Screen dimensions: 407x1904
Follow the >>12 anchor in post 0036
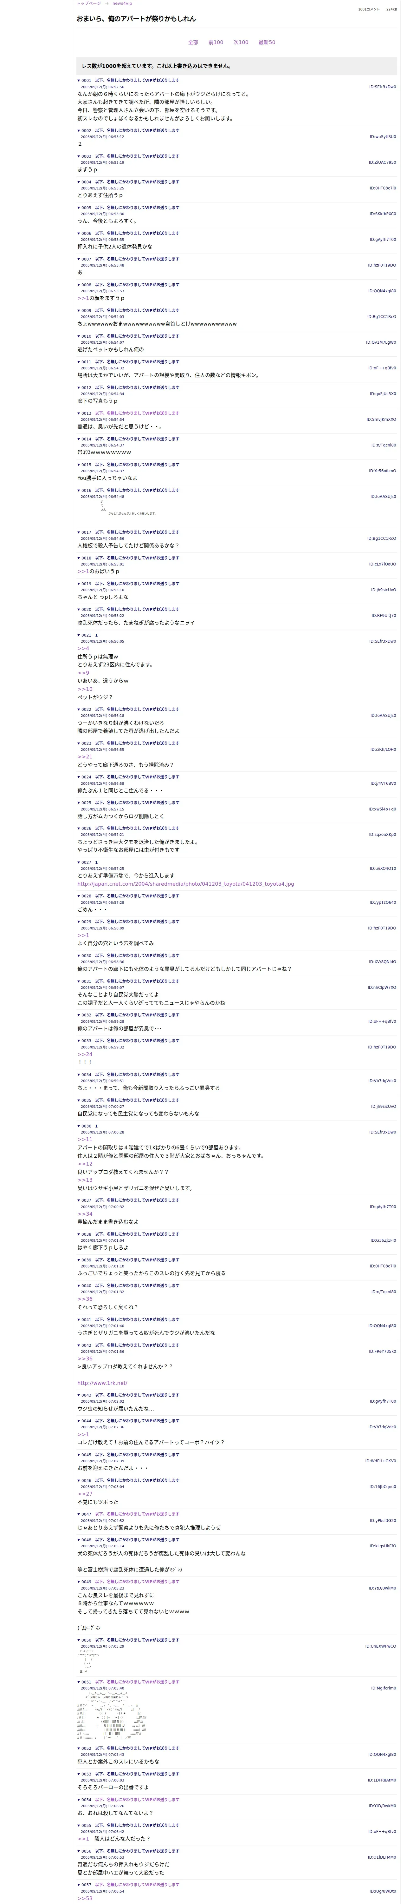point(85,1163)
